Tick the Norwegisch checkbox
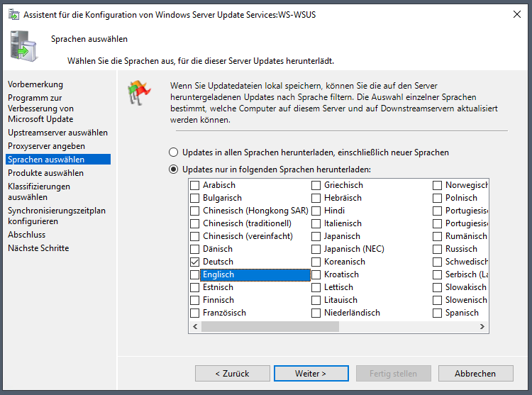Viewport: 532px width, 395px height. [x=438, y=185]
